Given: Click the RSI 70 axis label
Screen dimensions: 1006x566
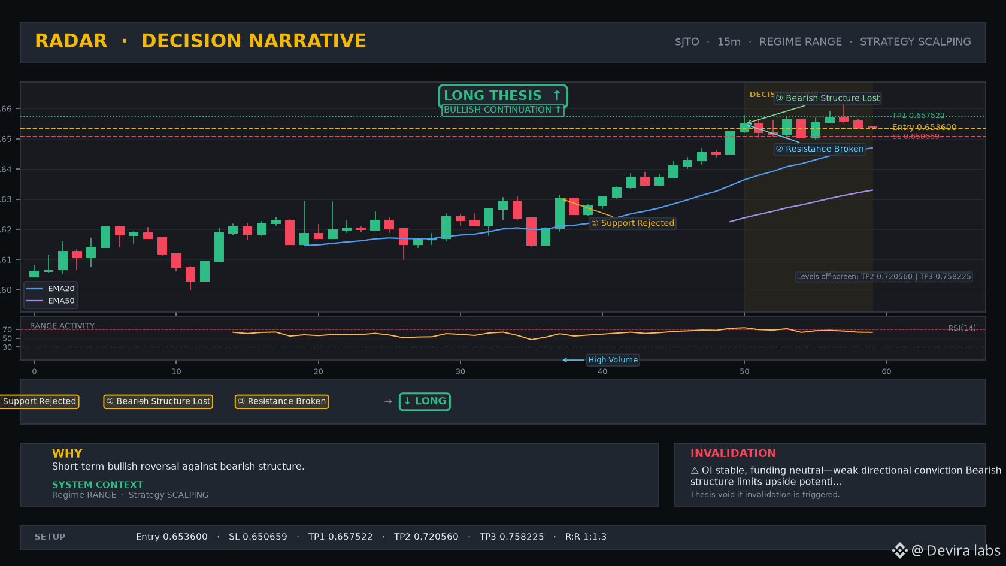Looking at the screenshot, I should pyautogui.click(x=7, y=330).
